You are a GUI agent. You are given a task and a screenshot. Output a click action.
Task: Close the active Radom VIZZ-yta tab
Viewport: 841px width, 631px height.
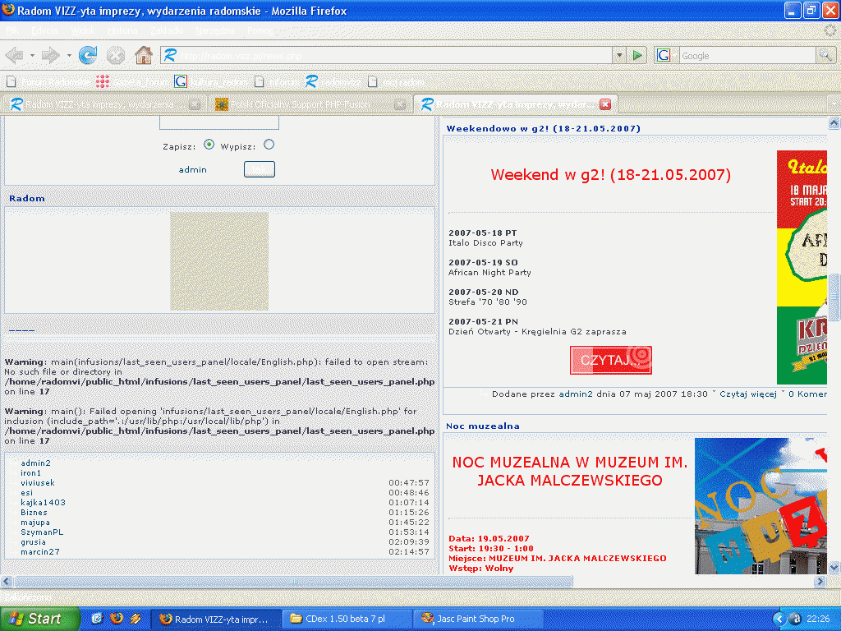[605, 104]
